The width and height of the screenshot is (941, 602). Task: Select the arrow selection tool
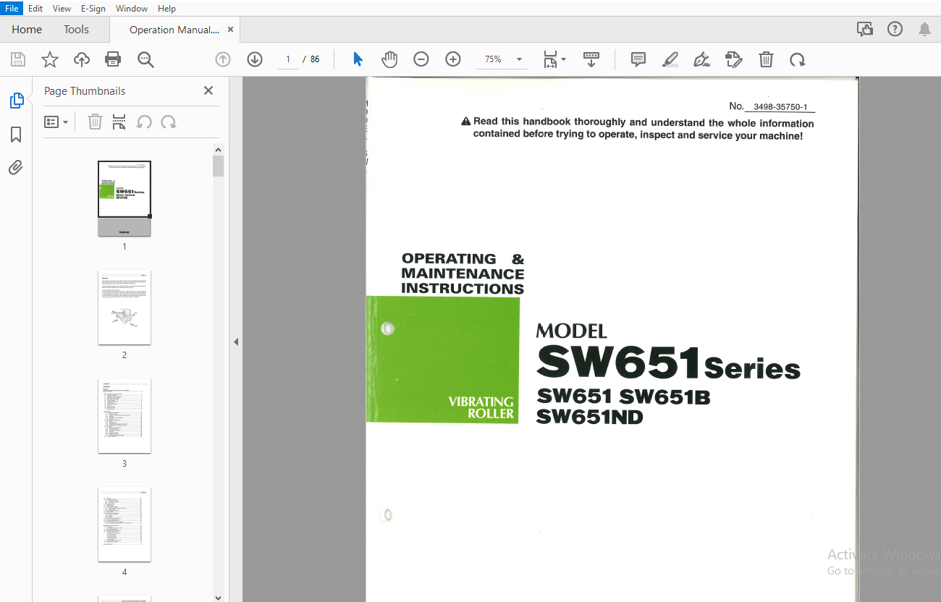coord(358,59)
